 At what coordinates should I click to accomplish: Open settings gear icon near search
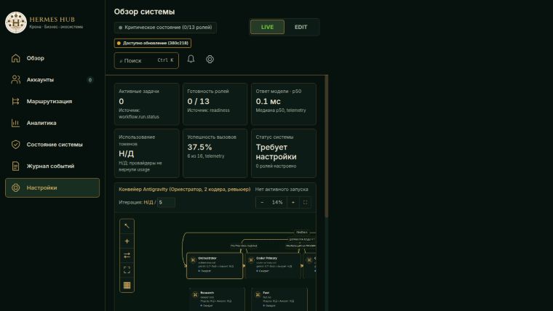(x=210, y=59)
